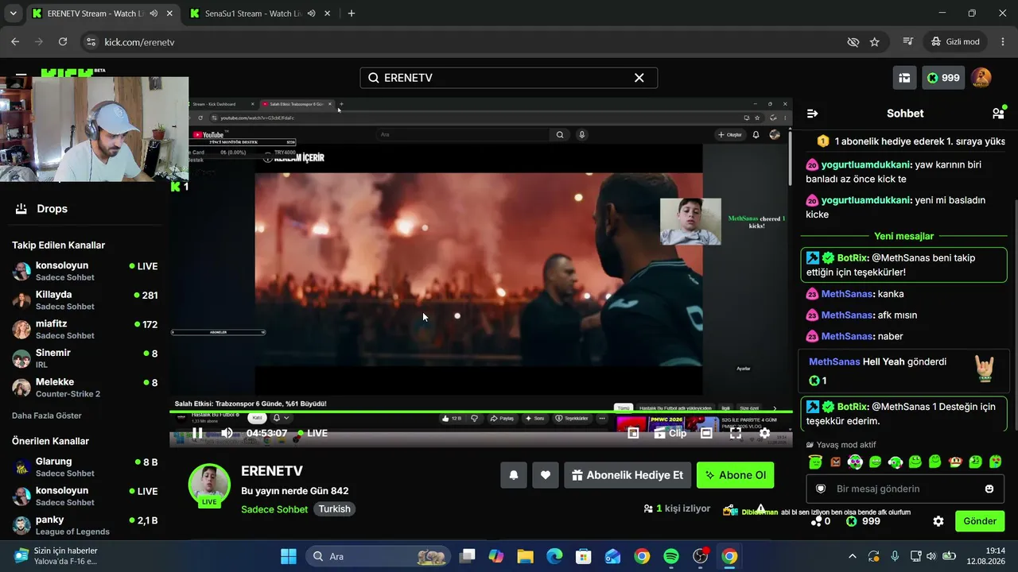Send the chat message with Gönder
This screenshot has height=572, width=1018.
[980, 521]
